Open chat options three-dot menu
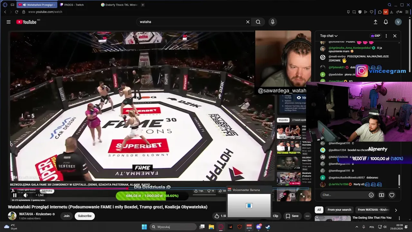Viewport: 412px width, 232px height. pyautogui.click(x=386, y=36)
